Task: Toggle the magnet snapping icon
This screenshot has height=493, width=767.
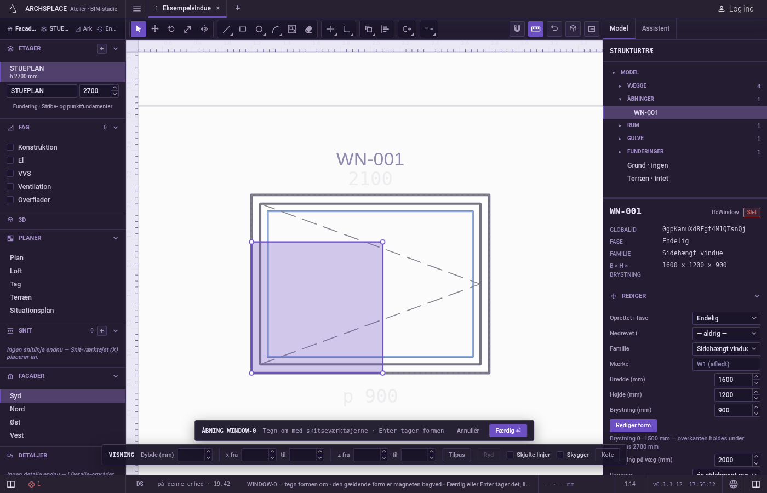Action: (517, 29)
